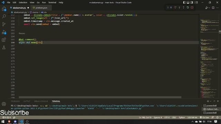221x124 pixels.
Task: Stop the debug session
Action: point(192,8)
